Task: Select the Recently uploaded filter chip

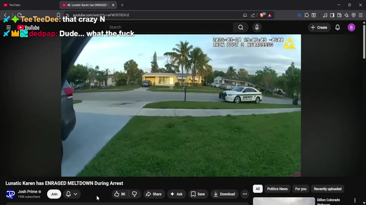Action: [x=328, y=189]
